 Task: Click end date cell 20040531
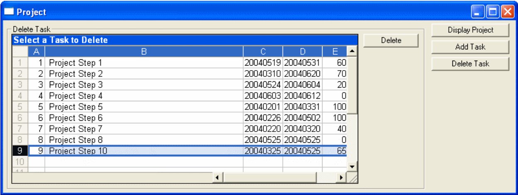pos(302,63)
